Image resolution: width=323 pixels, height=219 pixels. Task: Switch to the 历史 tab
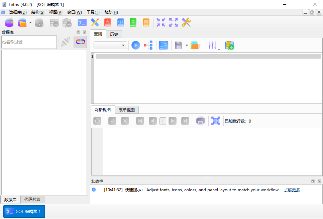click(114, 34)
